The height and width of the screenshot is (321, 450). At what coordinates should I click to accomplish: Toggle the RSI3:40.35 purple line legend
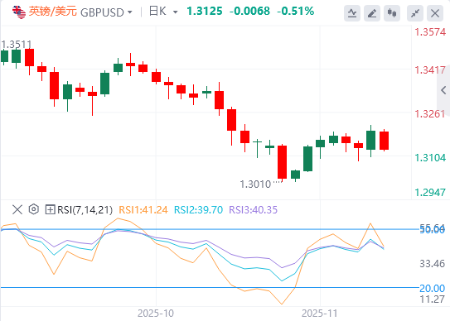pos(253,210)
